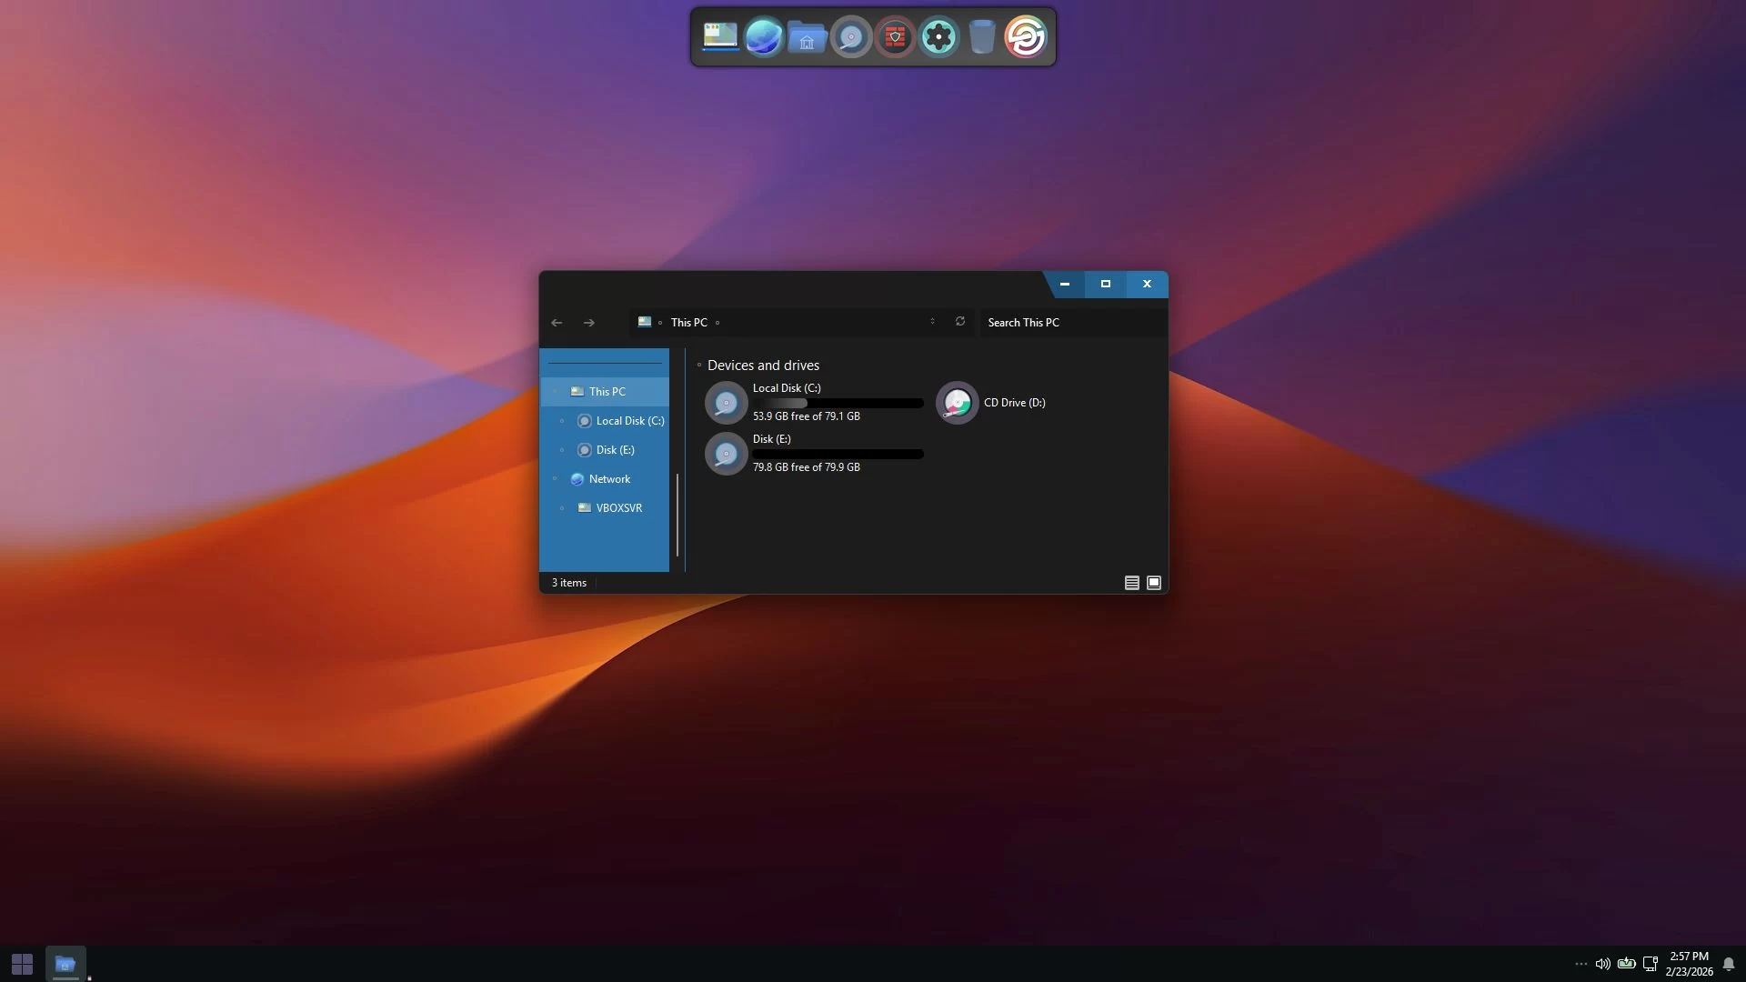Switch to large icons view layout
Image resolution: width=1746 pixels, height=982 pixels.
[x=1154, y=583]
